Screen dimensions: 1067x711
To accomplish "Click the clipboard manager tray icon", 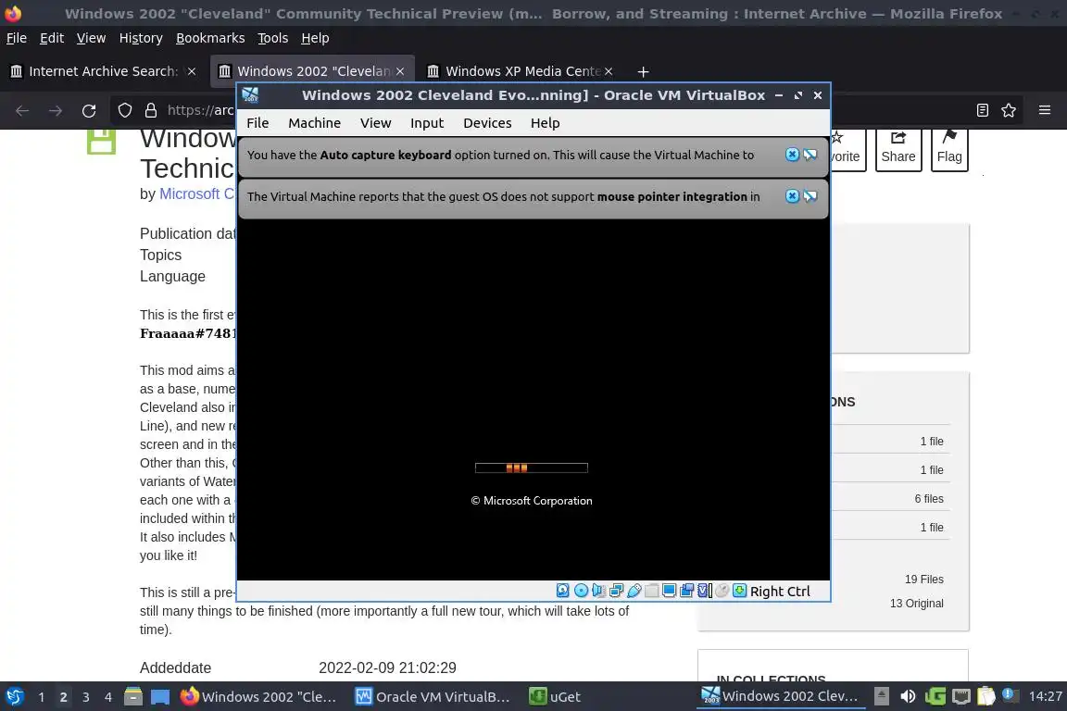I will (x=986, y=696).
